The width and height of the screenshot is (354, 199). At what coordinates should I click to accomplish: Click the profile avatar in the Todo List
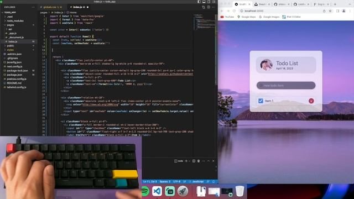[x=266, y=65]
